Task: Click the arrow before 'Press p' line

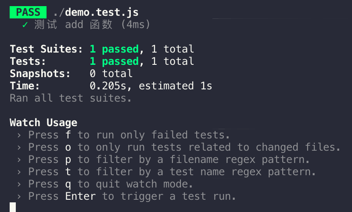Action: coord(19,160)
